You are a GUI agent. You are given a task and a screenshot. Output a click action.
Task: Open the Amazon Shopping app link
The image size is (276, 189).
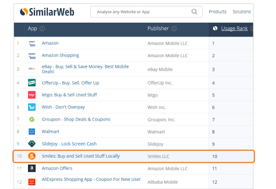coord(60,56)
